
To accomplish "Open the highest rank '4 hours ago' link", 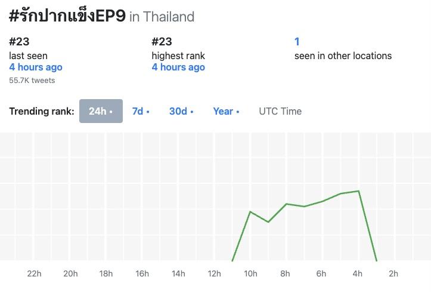I will [x=178, y=67].
